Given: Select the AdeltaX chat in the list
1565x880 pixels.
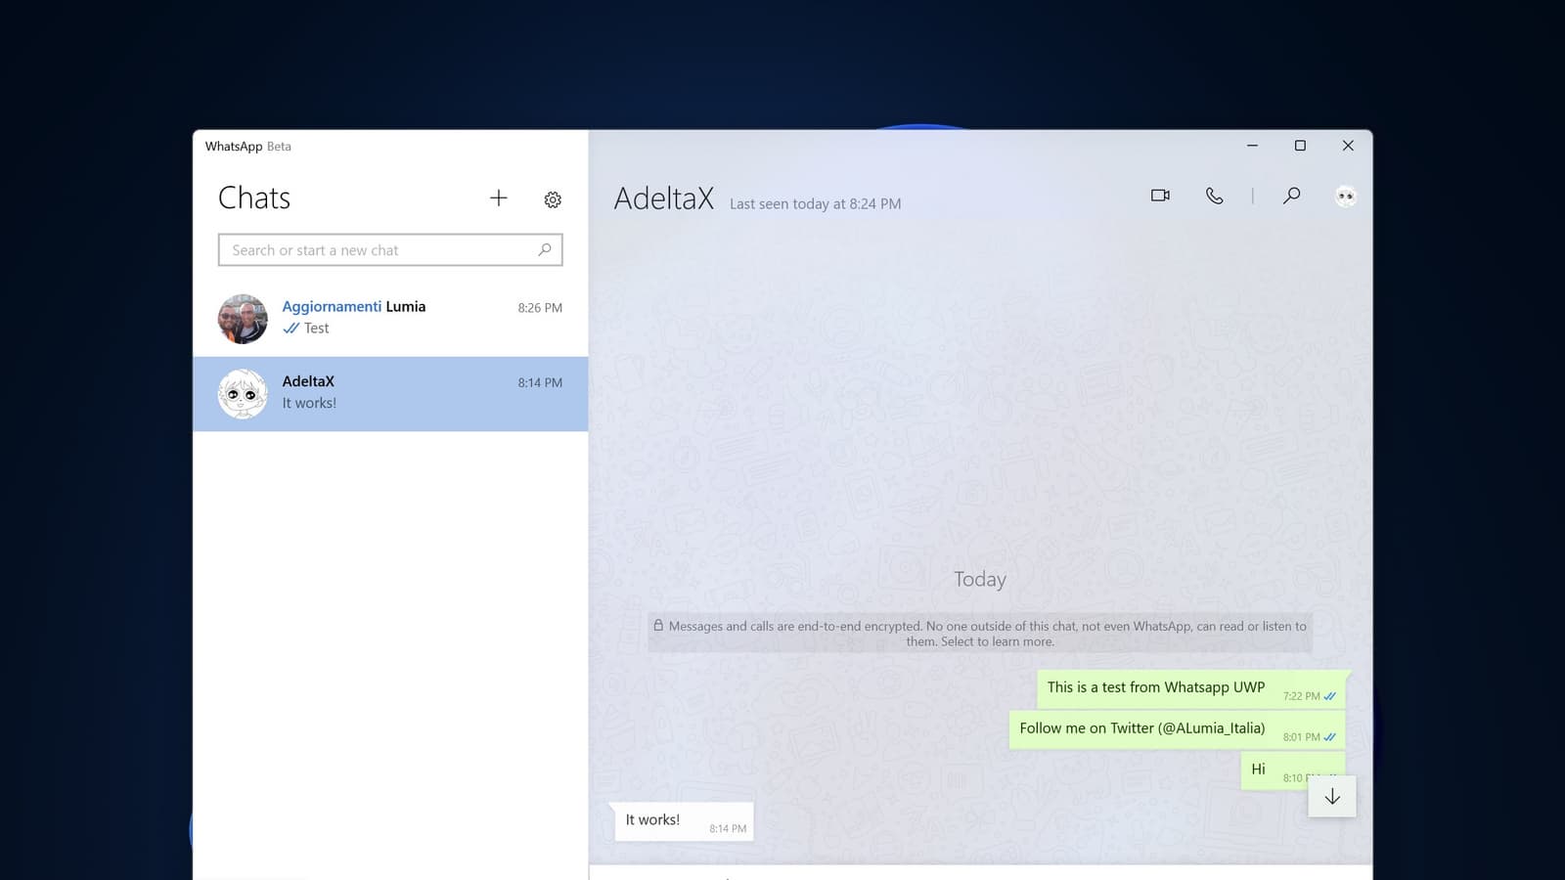Looking at the screenshot, I should pyautogui.click(x=390, y=394).
